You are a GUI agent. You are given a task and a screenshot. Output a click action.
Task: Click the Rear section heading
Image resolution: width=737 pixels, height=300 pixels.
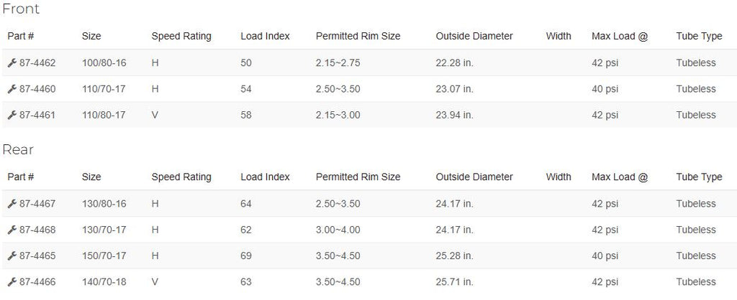18,150
